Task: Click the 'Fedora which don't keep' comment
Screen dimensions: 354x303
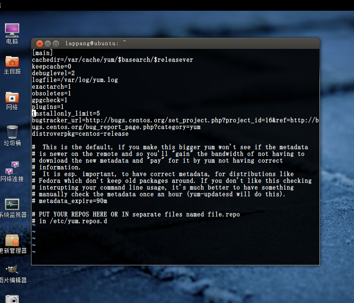Action: 172,181
